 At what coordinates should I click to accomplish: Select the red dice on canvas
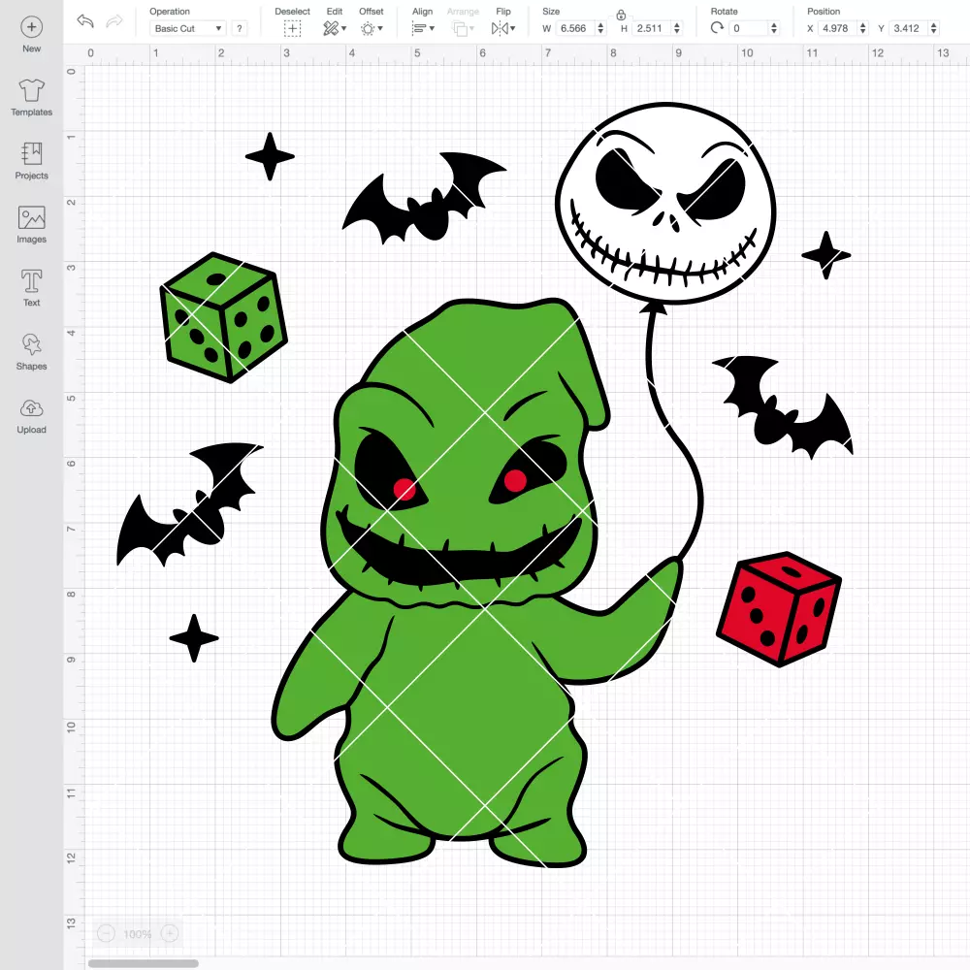click(x=778, y=609)
